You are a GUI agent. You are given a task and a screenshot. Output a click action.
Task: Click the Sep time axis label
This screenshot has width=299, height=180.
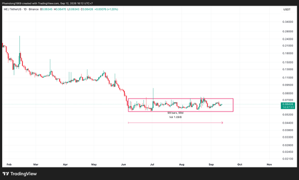(x=211, y=164)
